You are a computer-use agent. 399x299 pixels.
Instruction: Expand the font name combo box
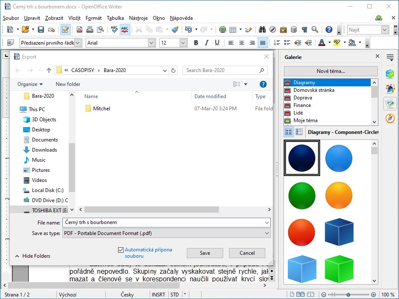coord(151,43)
